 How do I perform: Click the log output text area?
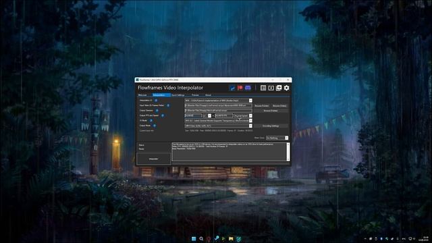click(x=230, y=152)
